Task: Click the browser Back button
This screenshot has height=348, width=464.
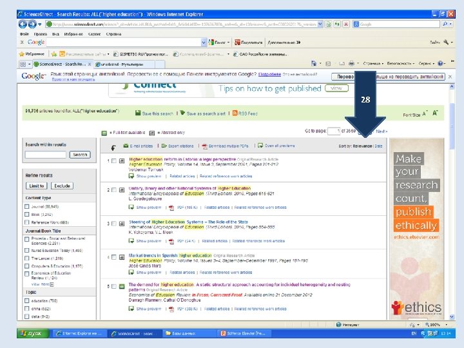Action: (23, 24)
